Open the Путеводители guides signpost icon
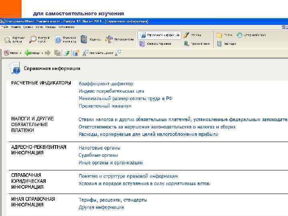 click(x=109, y=39)
